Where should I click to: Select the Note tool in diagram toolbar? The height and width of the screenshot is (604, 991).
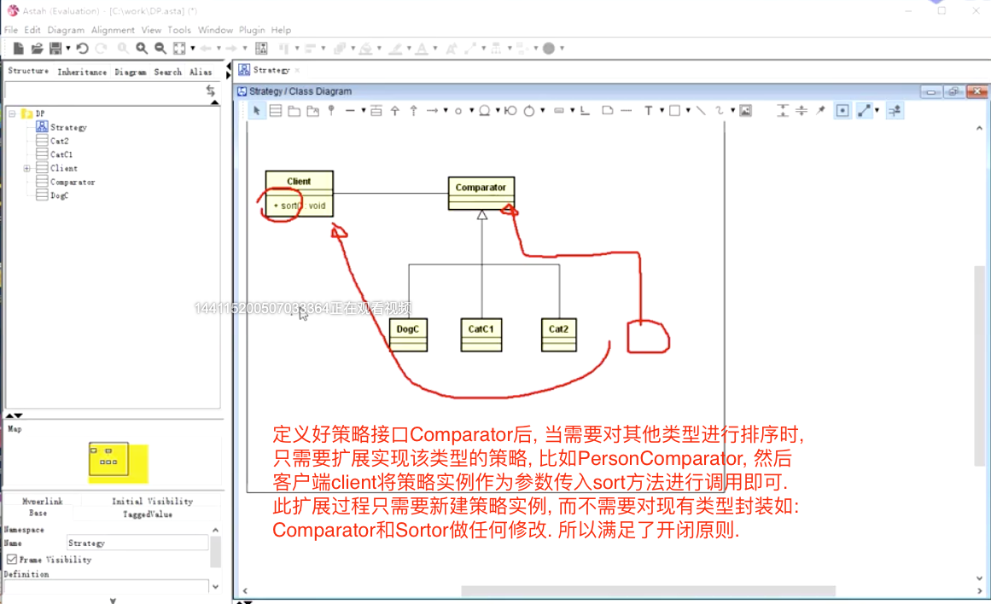[x=607, y=111]
